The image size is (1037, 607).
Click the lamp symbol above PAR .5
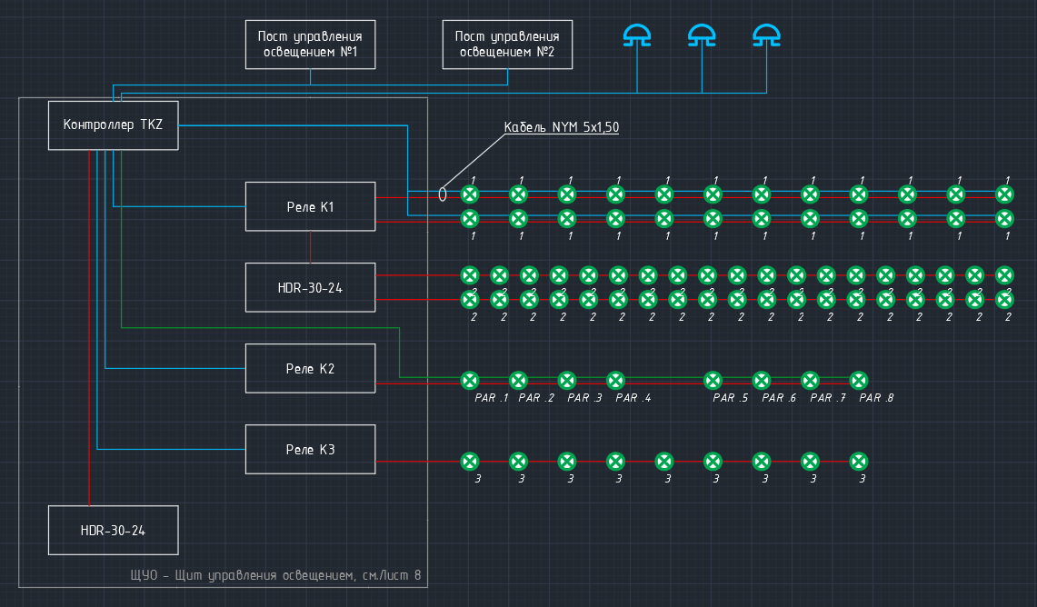click(713, 380)
